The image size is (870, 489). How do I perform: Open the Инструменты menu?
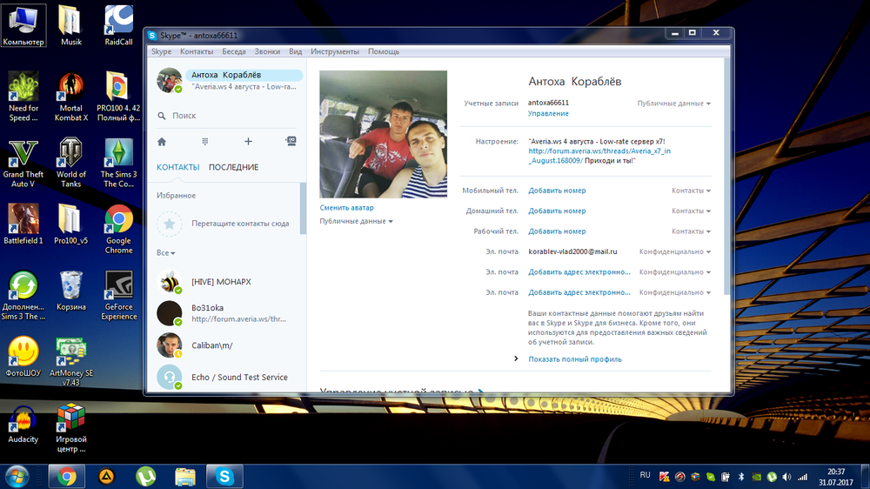point(335,52)
